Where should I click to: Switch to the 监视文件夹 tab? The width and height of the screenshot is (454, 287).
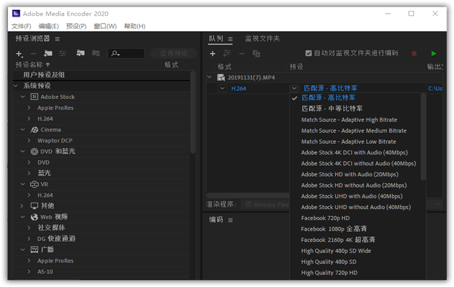[263, 38]
